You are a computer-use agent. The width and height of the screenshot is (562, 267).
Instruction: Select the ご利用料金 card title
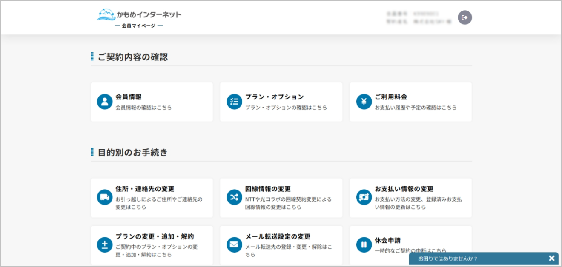(x=391, y=97)
